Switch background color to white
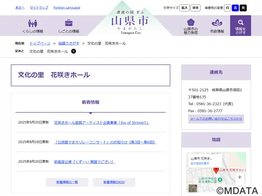 point(227,8)
